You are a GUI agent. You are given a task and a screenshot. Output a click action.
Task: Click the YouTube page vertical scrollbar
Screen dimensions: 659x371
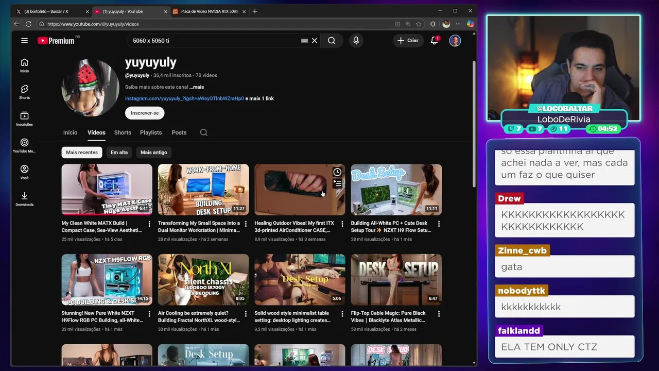[x=474, y=124]
